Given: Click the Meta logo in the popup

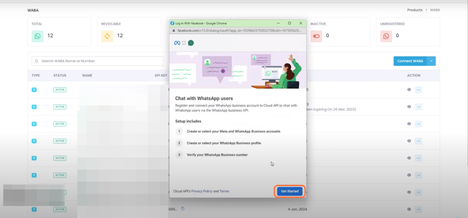Looking at the screenshot, I should click(x=177, y=43).
